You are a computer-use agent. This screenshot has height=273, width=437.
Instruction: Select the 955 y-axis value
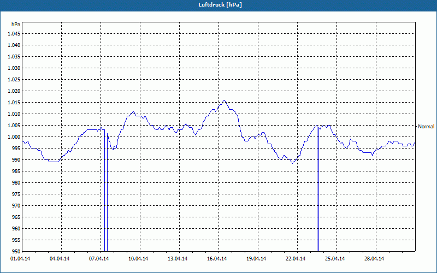pos(16,240)
